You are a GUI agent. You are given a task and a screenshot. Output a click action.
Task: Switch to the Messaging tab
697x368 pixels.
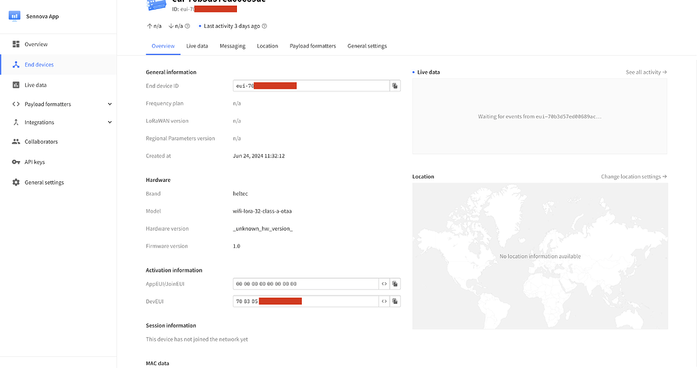(x=233, y=46)
